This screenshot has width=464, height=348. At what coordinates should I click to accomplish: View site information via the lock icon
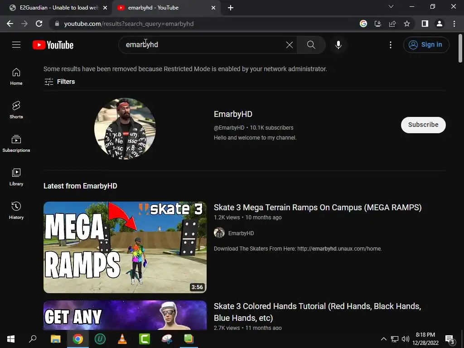pyautogui.click(x=57, y=24)
